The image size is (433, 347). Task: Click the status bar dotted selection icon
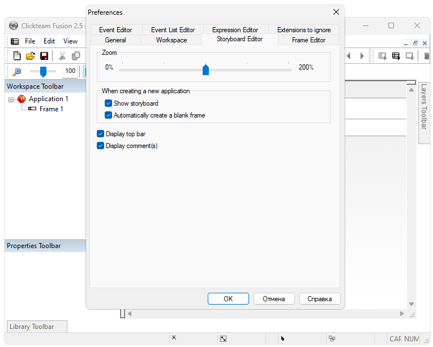332,338
